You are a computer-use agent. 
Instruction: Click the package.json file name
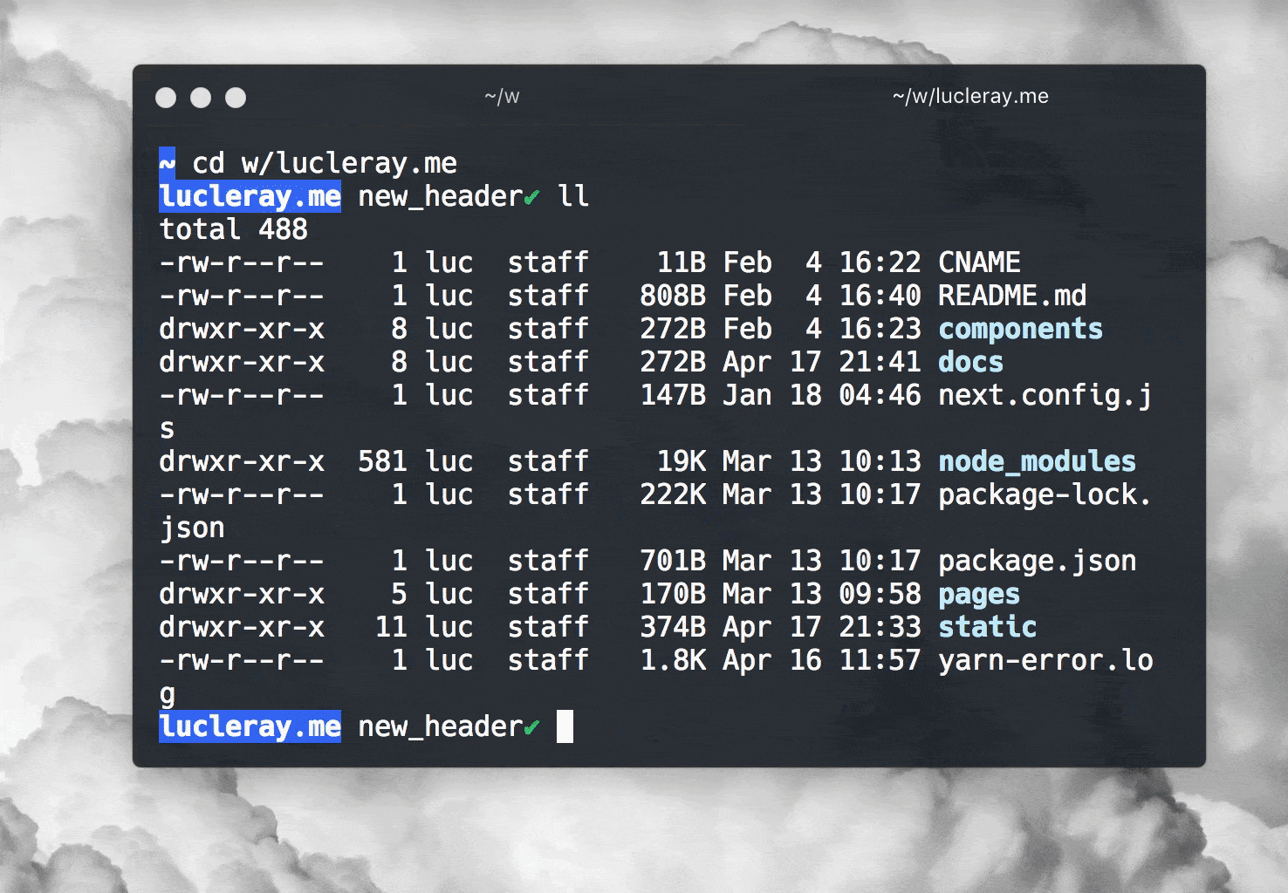[x=1037, y=561]
